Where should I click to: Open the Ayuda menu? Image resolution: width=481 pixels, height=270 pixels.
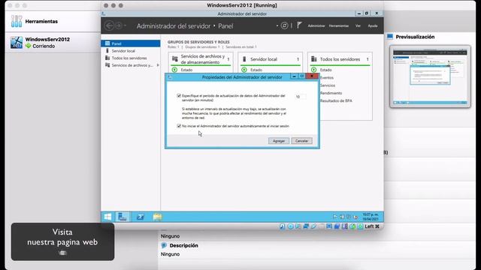coord(373,26)
